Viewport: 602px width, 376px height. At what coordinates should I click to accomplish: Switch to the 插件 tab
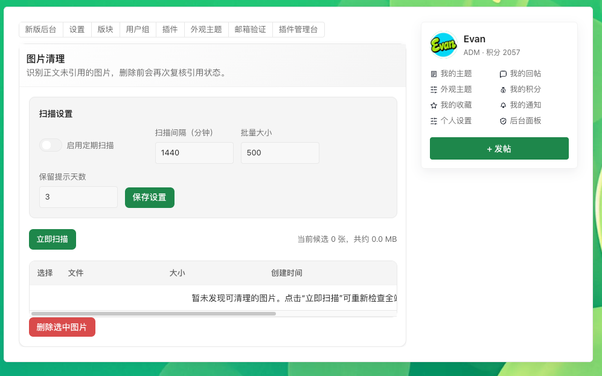click(x=170, y=30)
